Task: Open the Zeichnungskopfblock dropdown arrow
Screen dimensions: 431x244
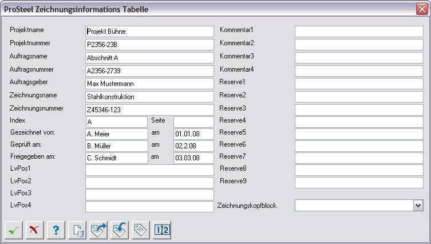Action: click(418, 206)
